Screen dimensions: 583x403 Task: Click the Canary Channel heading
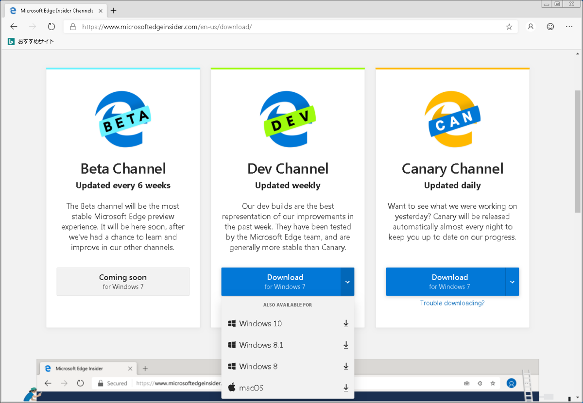(452, 168)
